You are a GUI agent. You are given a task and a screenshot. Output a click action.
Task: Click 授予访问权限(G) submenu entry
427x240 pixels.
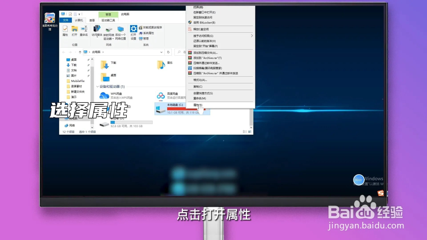[203, 36]
